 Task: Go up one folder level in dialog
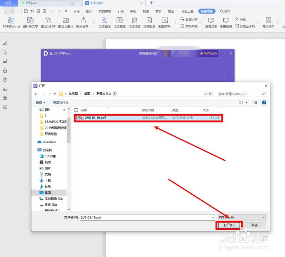(x=55, y=94)
